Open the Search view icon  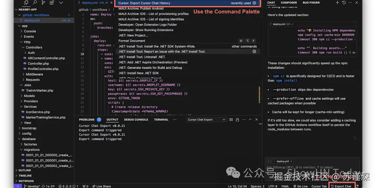point(35,3)
